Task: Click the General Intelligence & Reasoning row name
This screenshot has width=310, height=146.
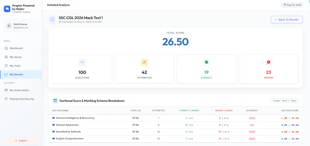Action: [75, 118]
